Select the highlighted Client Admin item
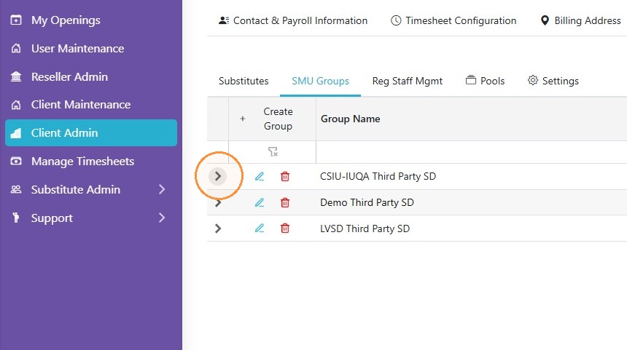 coord(91,132)
